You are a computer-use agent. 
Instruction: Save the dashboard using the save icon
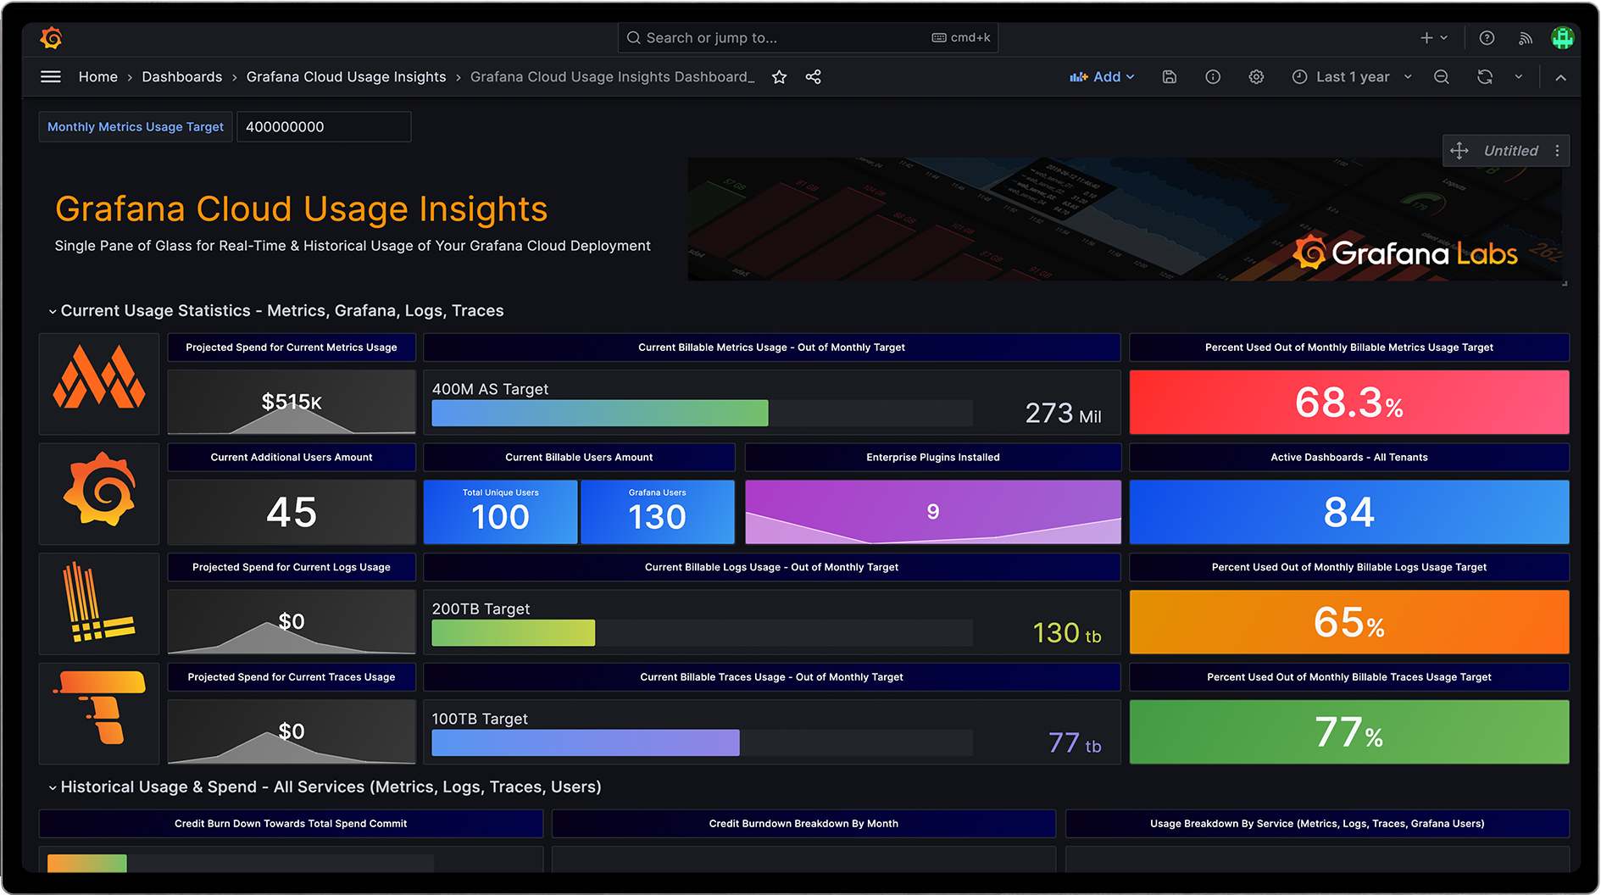(1170, 76)
